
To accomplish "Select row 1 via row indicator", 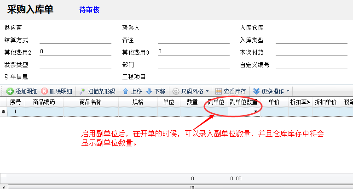I will [4, 111].
